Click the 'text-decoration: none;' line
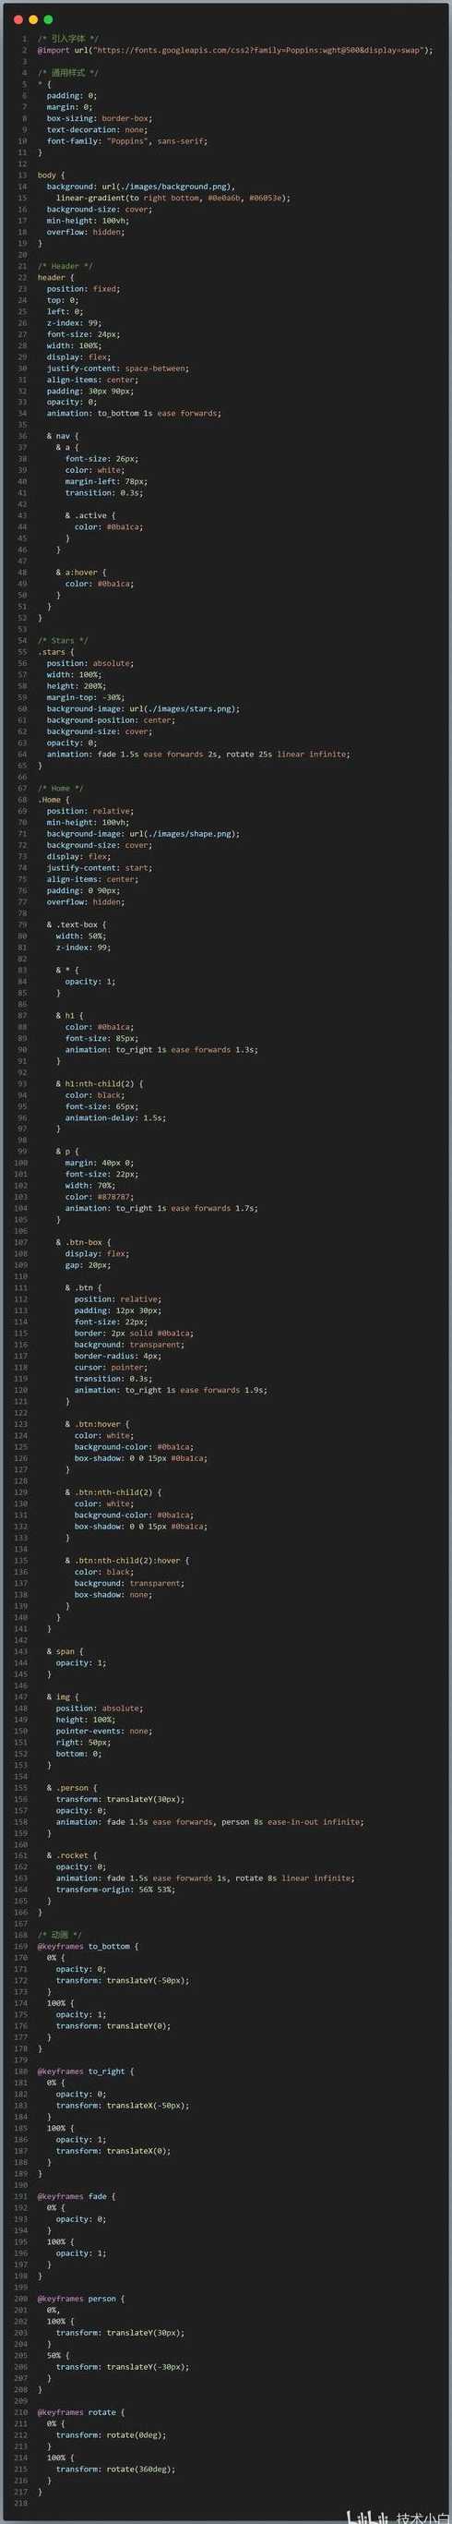The height and width of the screenshot is (2524, 452). pos(96,129)
